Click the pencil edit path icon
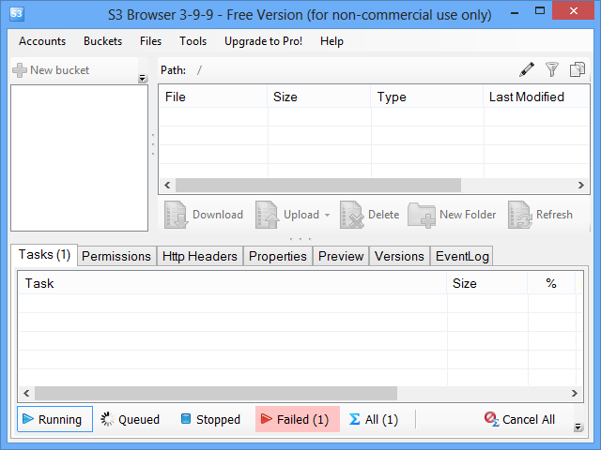 click(x=527, y=69)
